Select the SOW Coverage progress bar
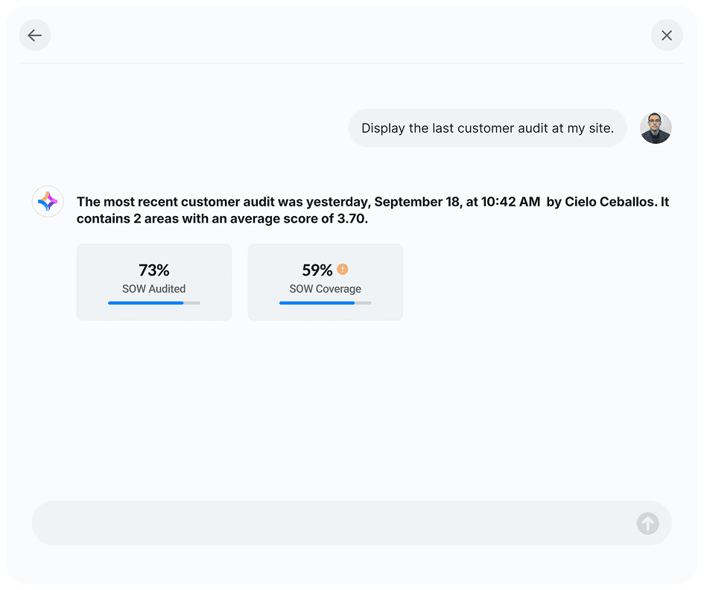 [326, 303]
